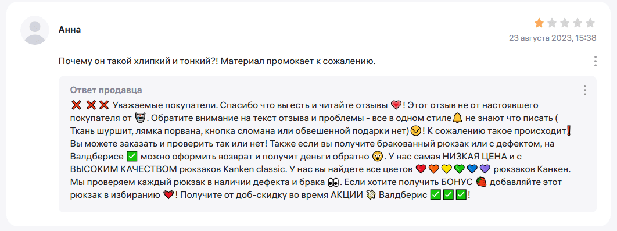Click the second gray rating star
This screenshot has width=617, height=231.
click(x=552, y=23)
